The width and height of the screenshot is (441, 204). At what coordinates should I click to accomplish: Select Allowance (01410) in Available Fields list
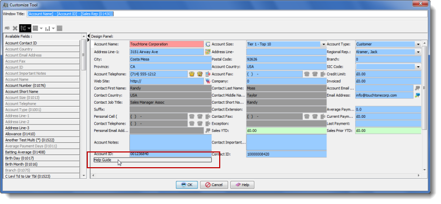pos(42,134)
